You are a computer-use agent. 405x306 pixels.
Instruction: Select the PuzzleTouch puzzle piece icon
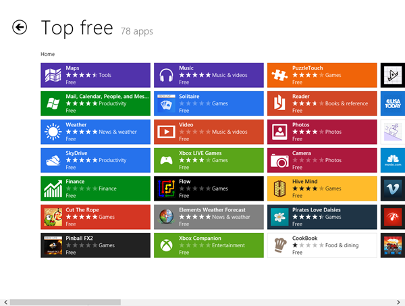coord(279,75)
